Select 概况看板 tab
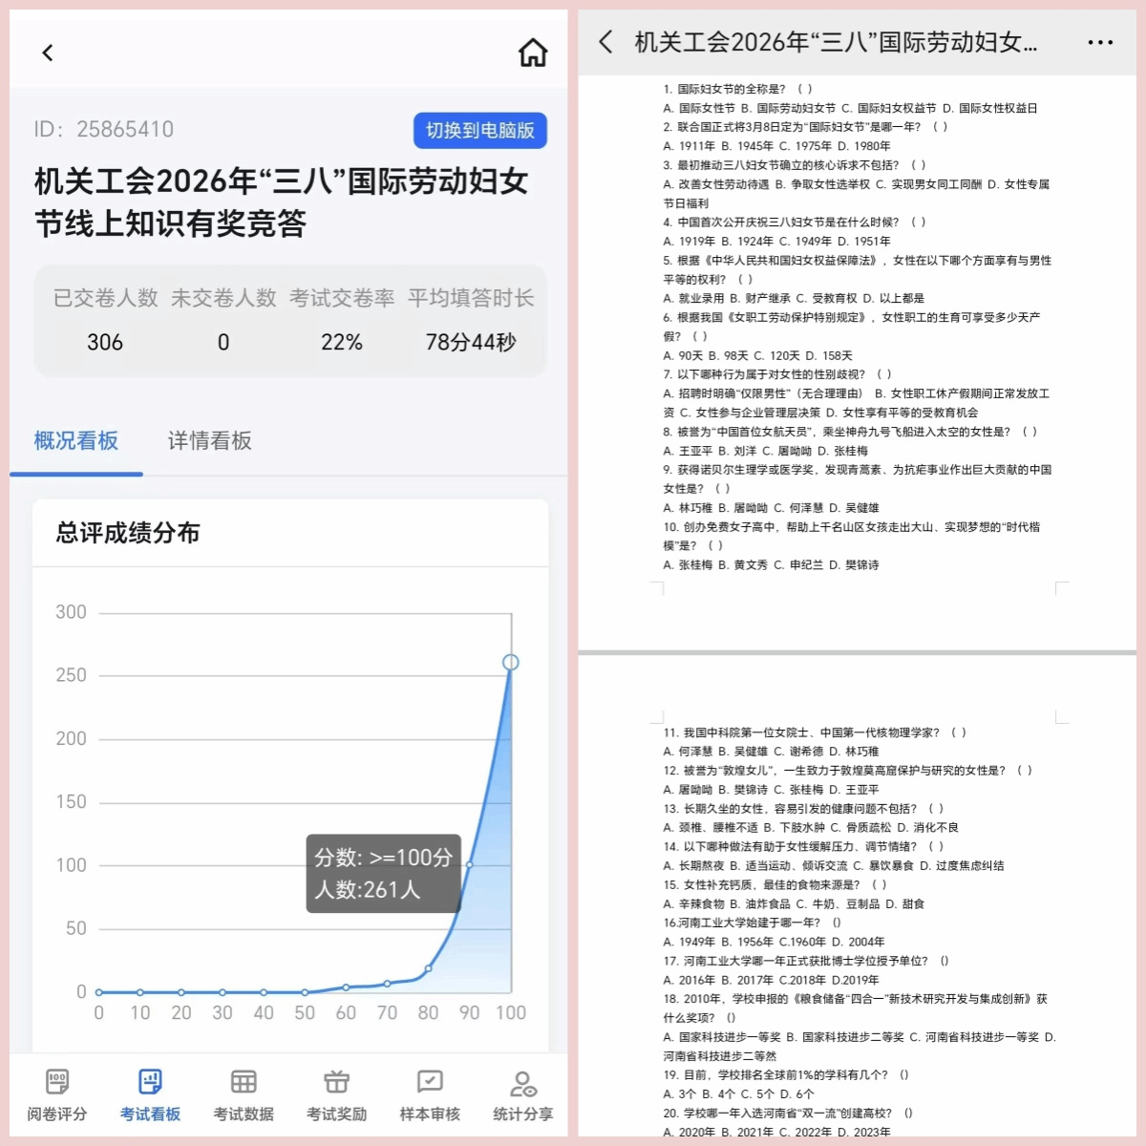 pos(76,441)
